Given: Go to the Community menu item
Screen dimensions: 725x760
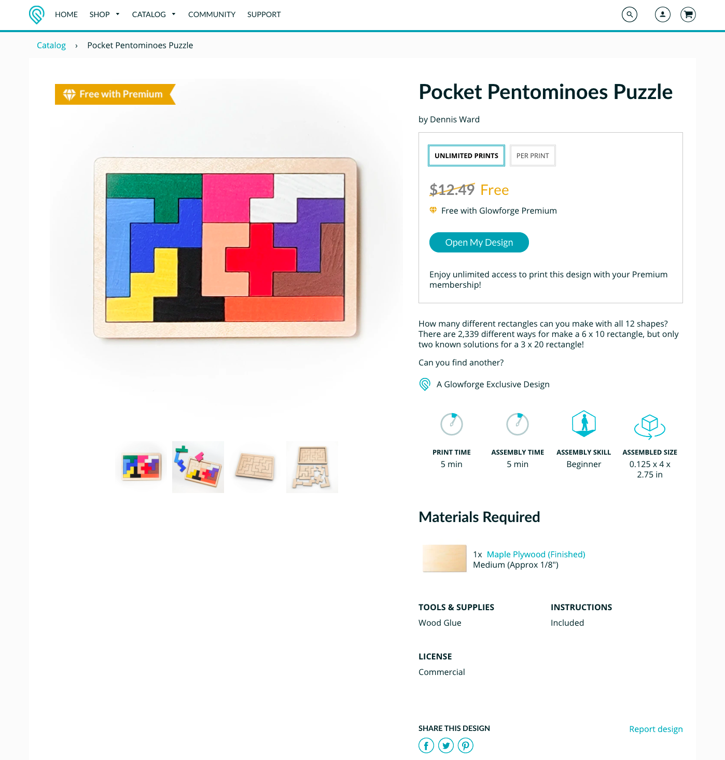Looking at the screenshot, I should click(x=212, y=15).
